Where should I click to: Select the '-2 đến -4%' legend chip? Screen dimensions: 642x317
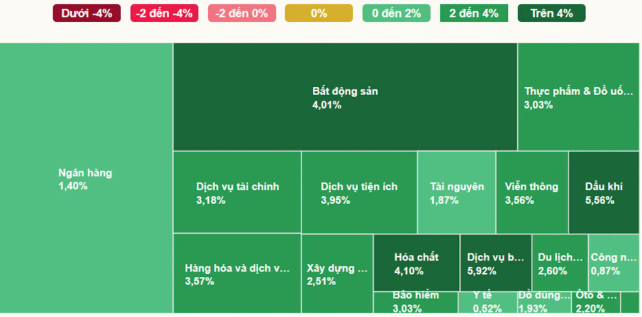click(164, 13)
